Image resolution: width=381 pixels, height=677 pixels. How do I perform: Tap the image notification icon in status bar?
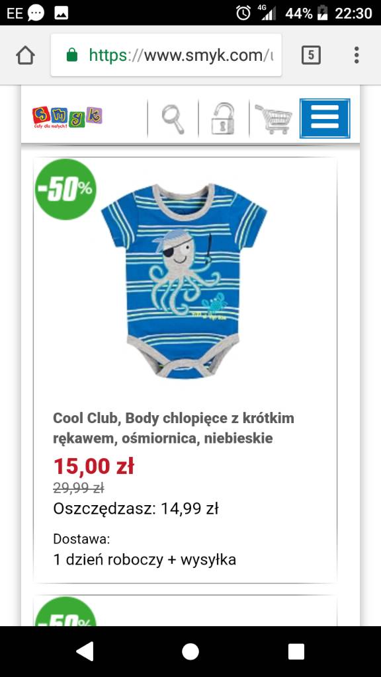coord(62,13)
